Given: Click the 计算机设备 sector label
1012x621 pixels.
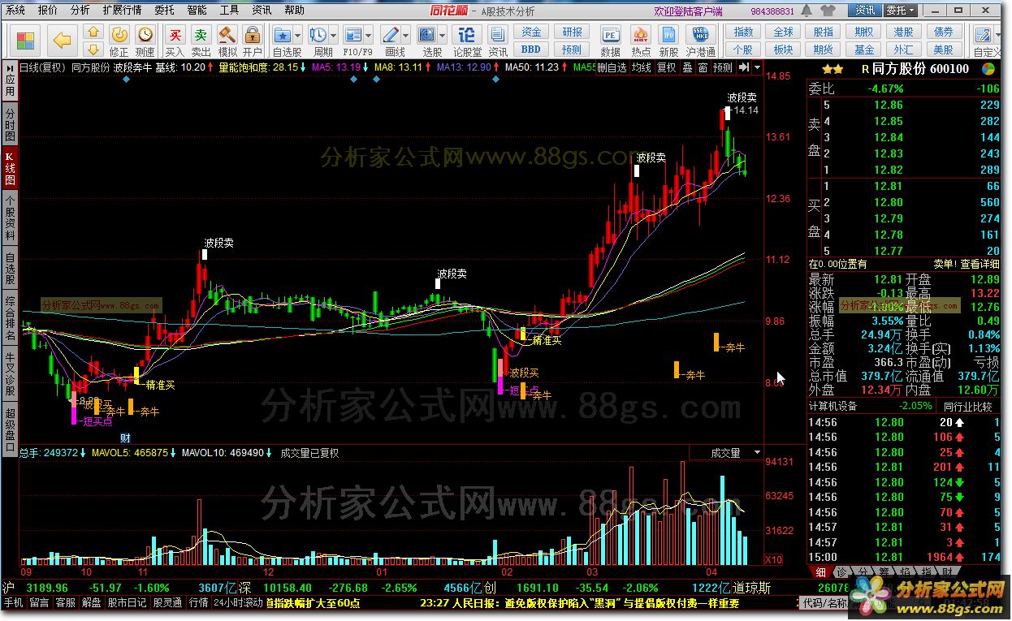Looking at the screenshot, I should (x=833, y=406).
